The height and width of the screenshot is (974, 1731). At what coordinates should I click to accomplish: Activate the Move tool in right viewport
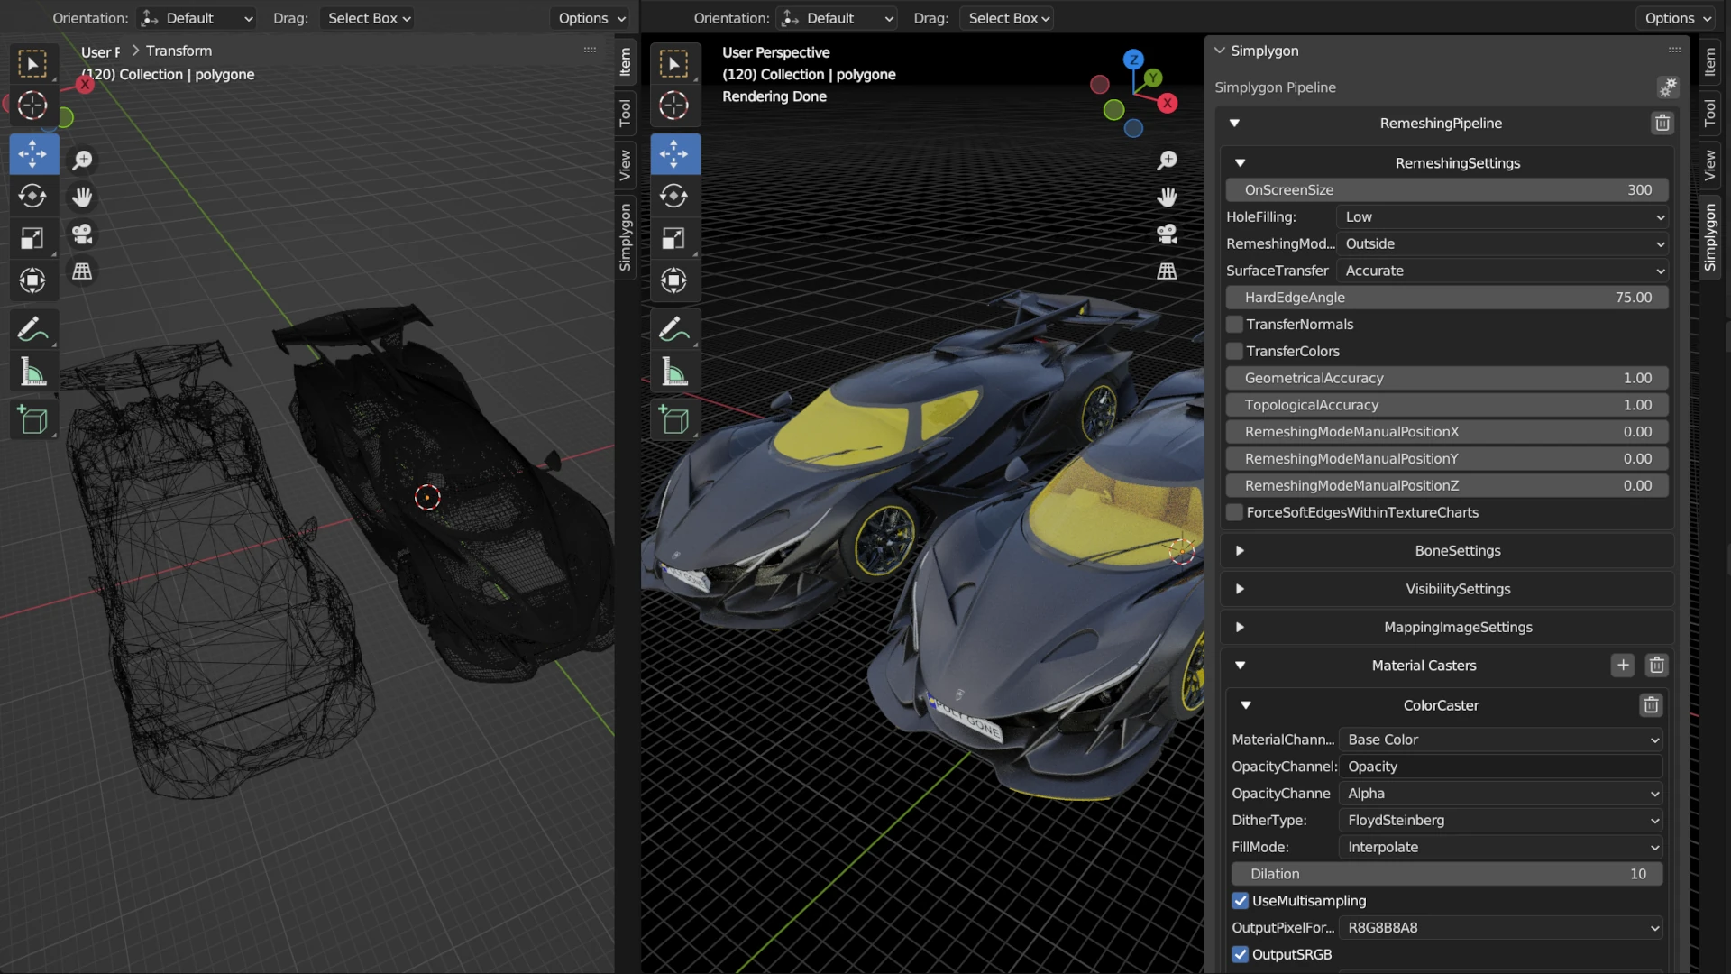674,154
